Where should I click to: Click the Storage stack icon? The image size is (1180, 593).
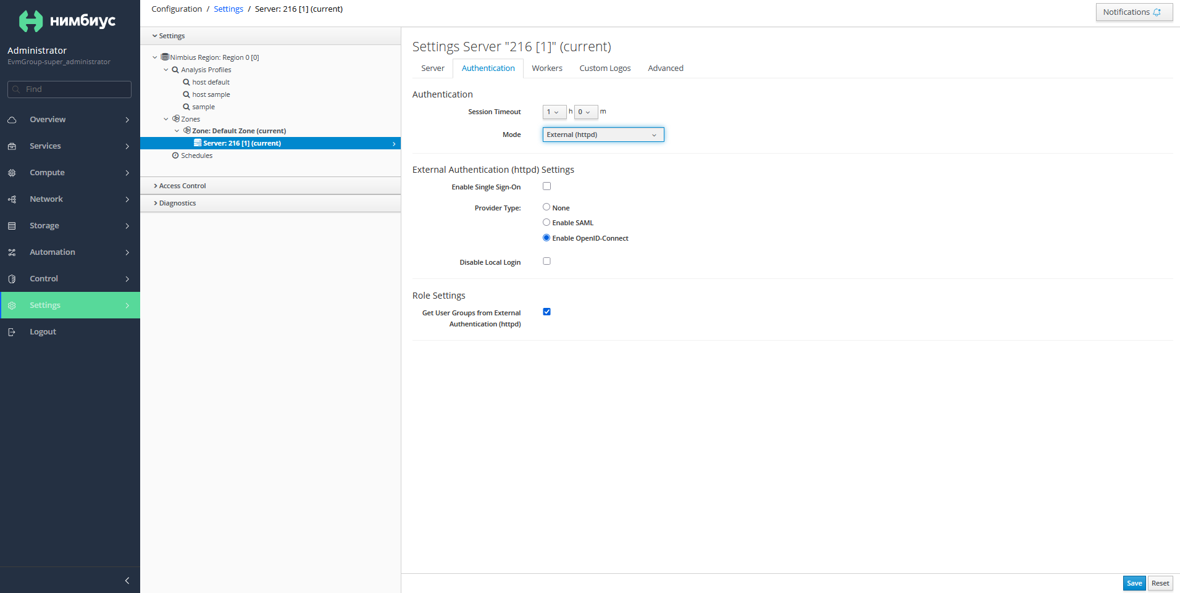tap(12, 226)
